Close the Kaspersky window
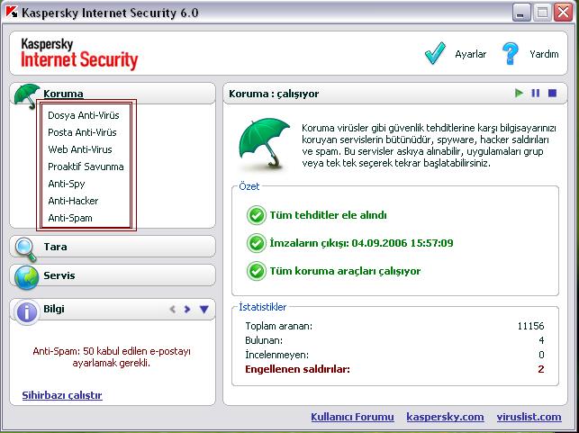The image size is (579, 433). click(x=564, y=13)
